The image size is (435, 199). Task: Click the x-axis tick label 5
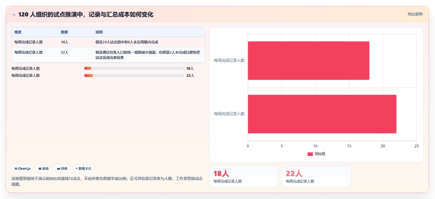pyautogui.click(x=282, y=146)
